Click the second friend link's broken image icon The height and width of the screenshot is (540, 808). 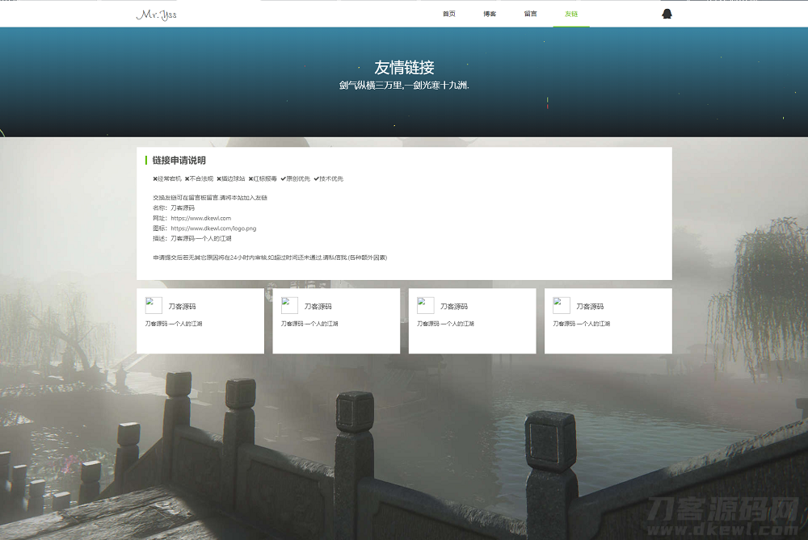click(x=289, y=305)
